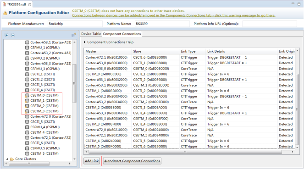Viewport: 304px width, 169px height.
Task: Select CSETM_1 warning chip icon
Action: tap(27, 100)
